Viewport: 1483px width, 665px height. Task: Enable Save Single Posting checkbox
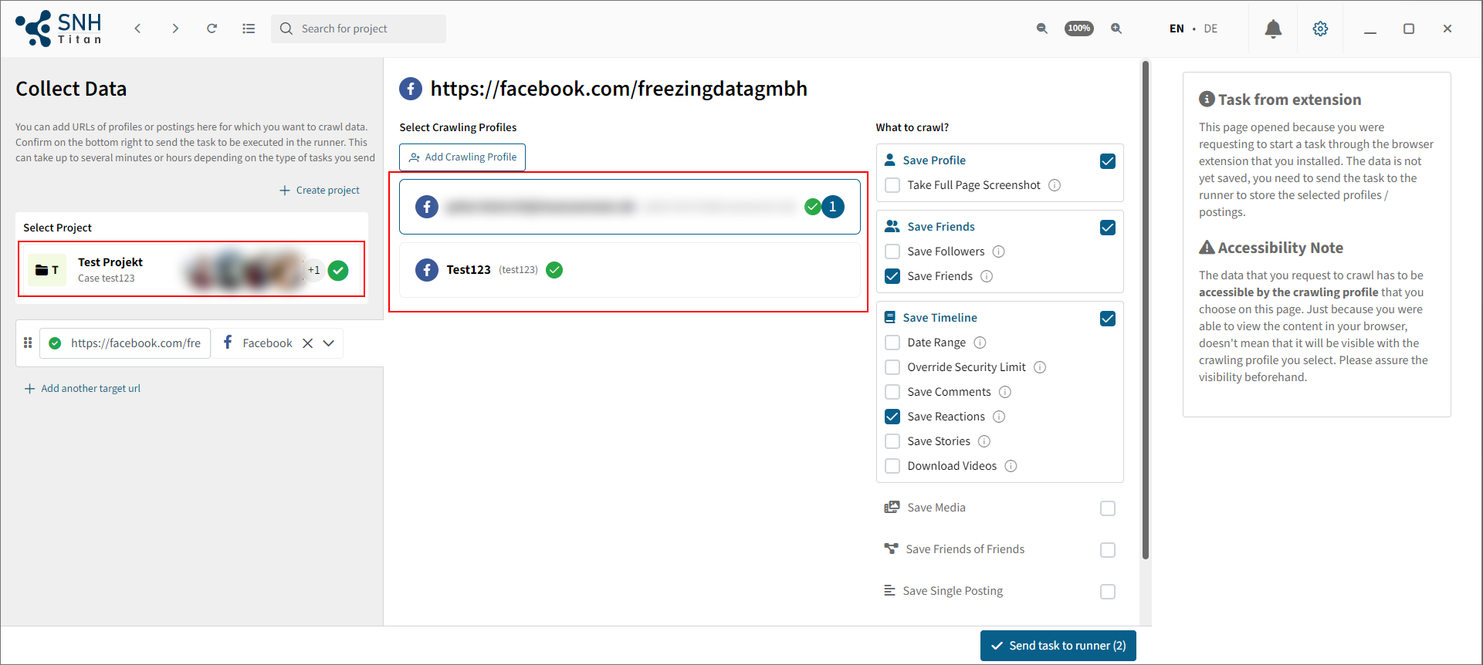pyautogui.click(x=1108, y=592)
